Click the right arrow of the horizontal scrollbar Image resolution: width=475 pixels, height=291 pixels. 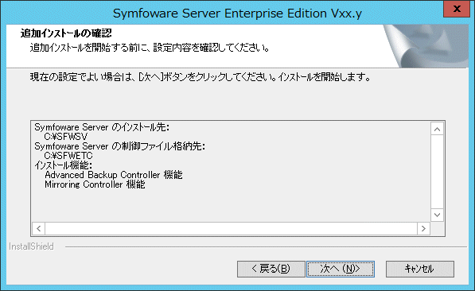[x=423, y=228]
